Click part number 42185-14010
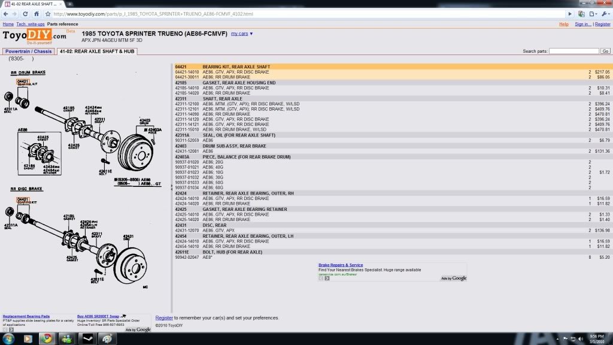Viewport: 613px width, 345px height. 187,88
